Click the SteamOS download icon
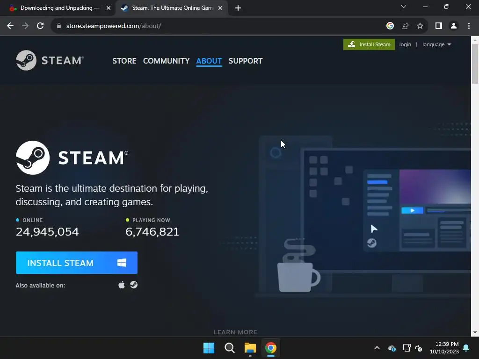 click(134, 285)
